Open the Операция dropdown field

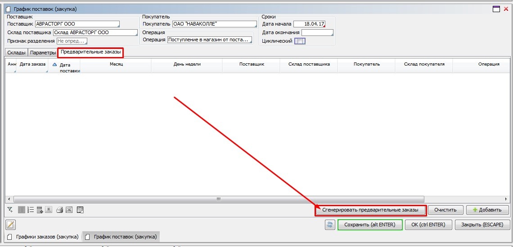210,40
